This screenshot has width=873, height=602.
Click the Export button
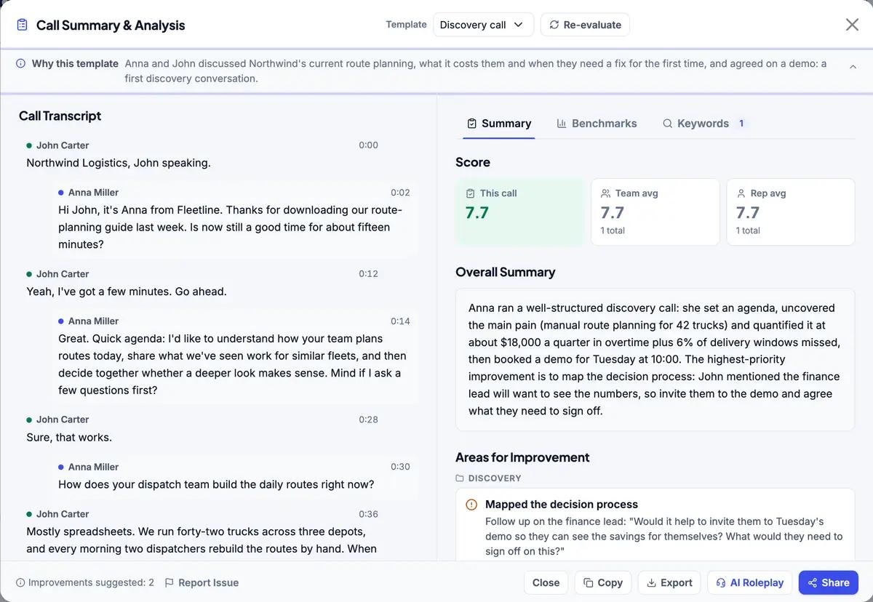[x=669, y=582]
